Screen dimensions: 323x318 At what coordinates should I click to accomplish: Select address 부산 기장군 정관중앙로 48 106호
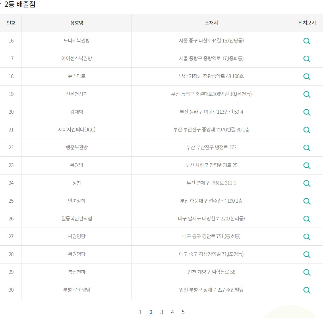tap(211, 76)
